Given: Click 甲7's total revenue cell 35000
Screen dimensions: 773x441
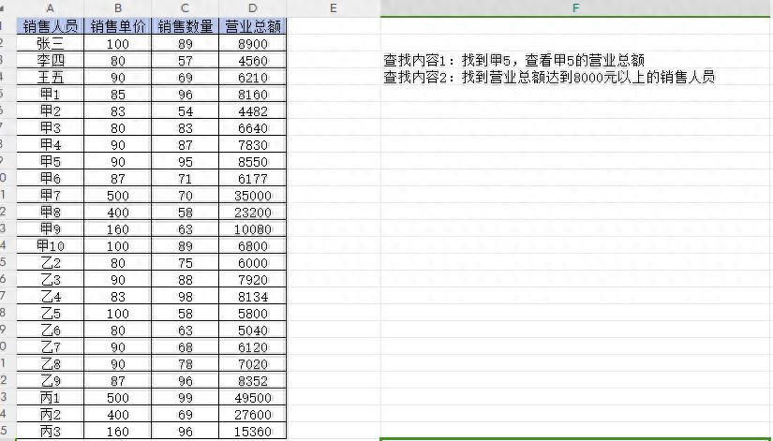Looking at the screenshot, I should coord(252,195).
